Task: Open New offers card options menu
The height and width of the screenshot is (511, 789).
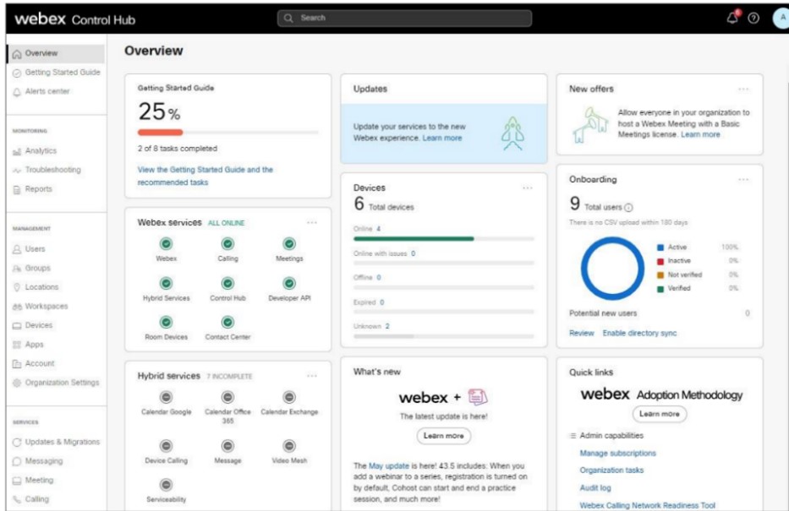Action: click(x=743, y=89)
